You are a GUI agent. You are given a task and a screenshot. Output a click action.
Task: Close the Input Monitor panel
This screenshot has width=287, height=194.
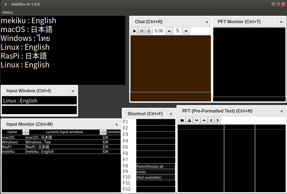coord(116,124)
